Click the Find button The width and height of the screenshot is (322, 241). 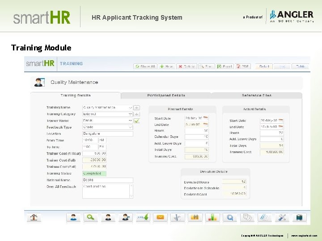pos(206,66)
